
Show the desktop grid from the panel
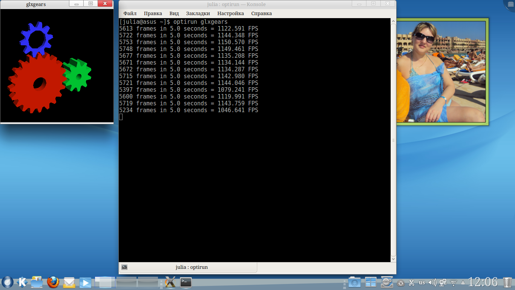coord(371,282)
